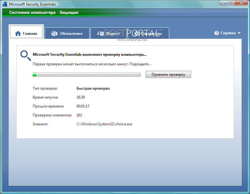Open the Журнал tab

pos(109,33)
